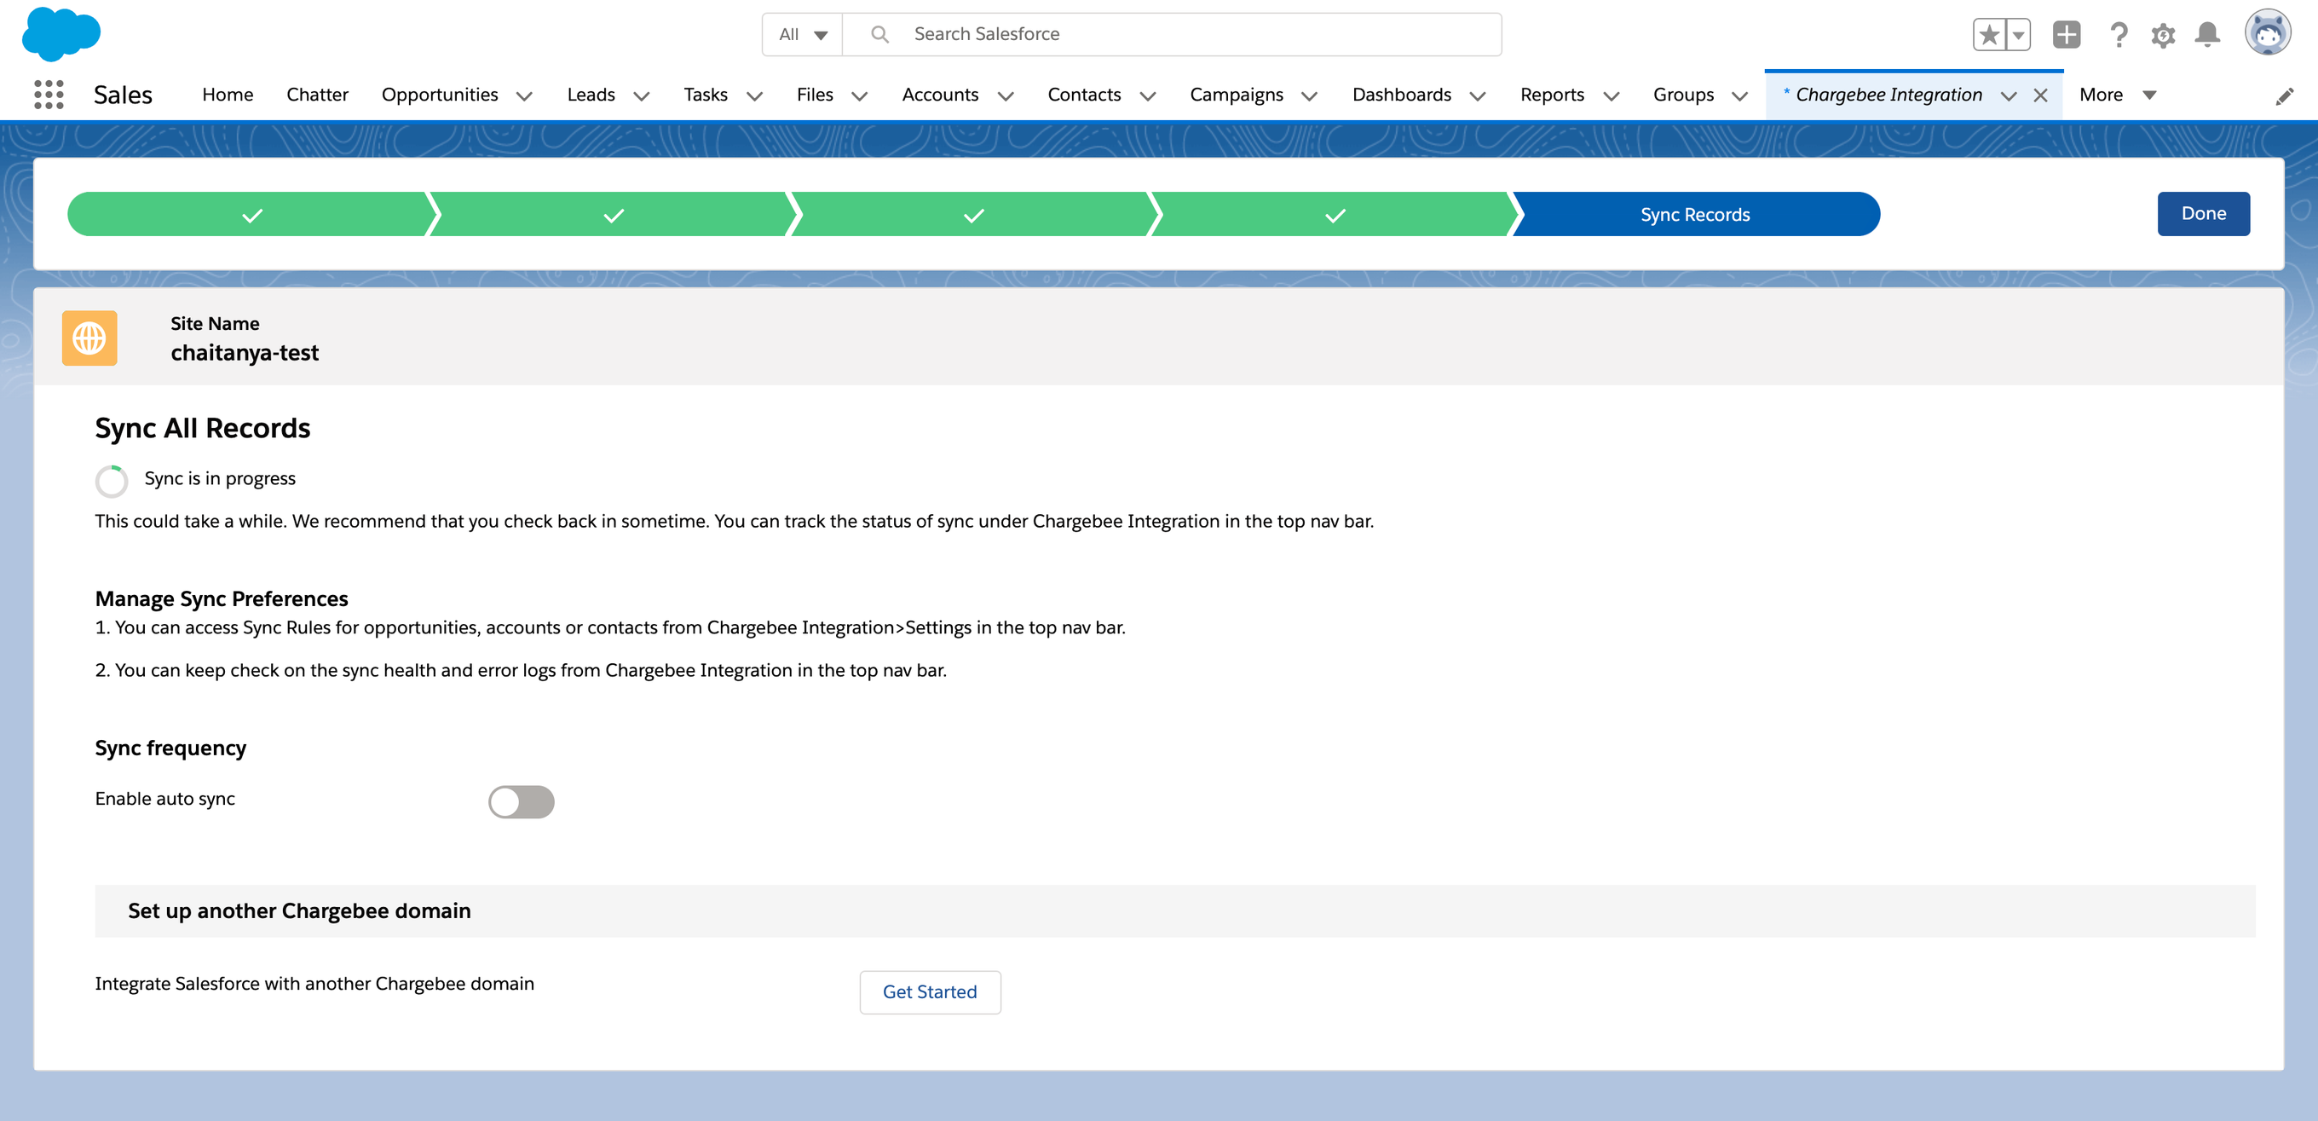Open the user profile avatar
This screenshot has width=2318, height=1121.
[x=2267, y=33]
